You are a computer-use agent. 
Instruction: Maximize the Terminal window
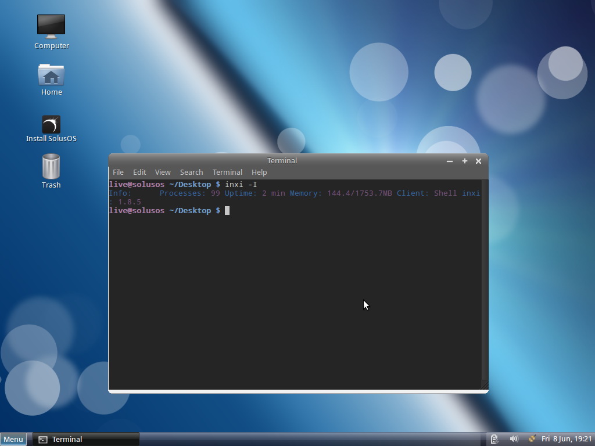(464, 161)
